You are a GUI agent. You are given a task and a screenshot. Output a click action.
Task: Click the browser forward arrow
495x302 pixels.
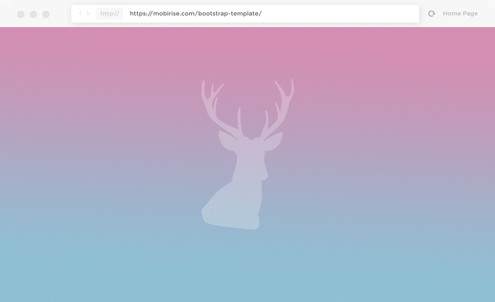(88, 14)
